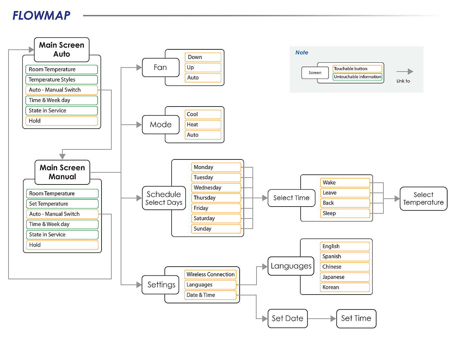The width and height of the screenshot is (454, 341).
Task: Choose the Wake time option
Action: click(345, 183)
